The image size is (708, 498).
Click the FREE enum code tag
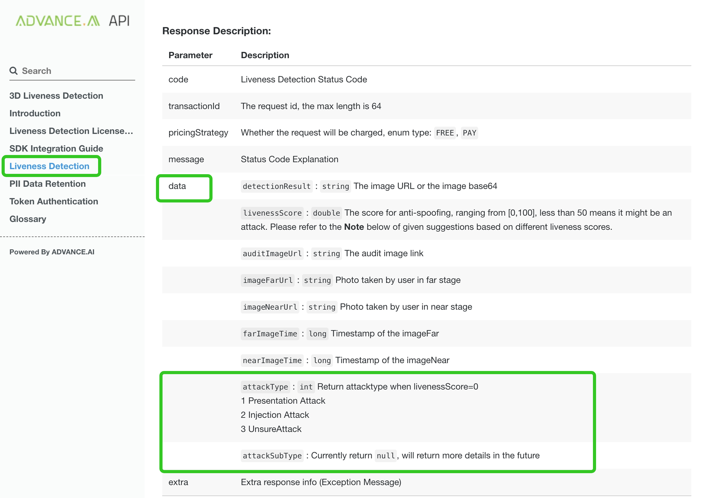click(x=445, y=133)
